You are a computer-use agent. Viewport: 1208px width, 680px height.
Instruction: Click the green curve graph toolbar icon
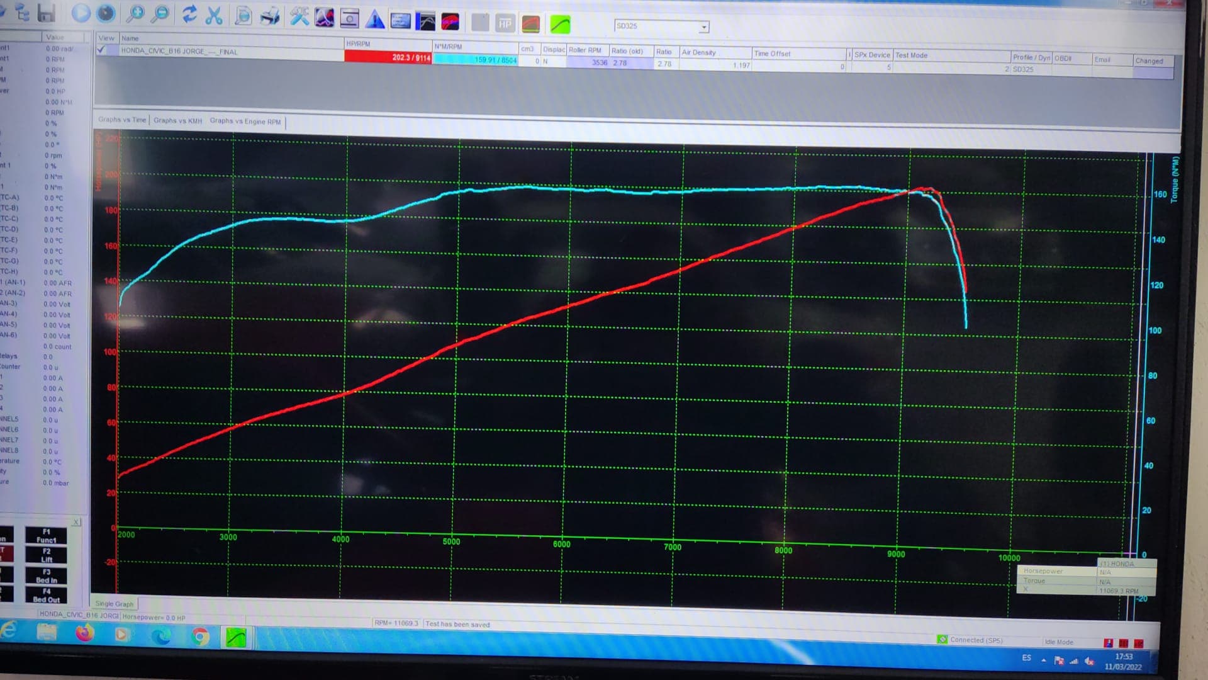pos(560,25)
